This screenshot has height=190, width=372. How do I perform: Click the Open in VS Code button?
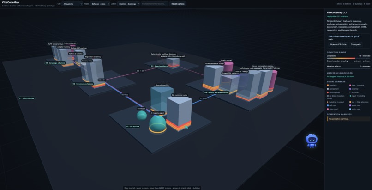coord(338,44)
